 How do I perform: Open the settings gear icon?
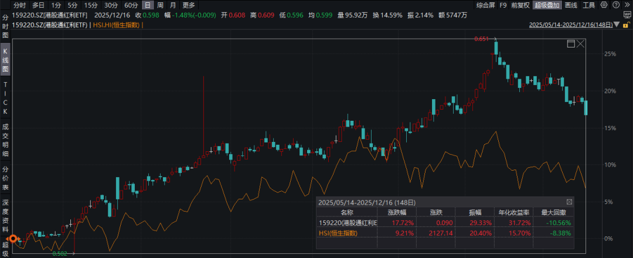coord(604,5)
